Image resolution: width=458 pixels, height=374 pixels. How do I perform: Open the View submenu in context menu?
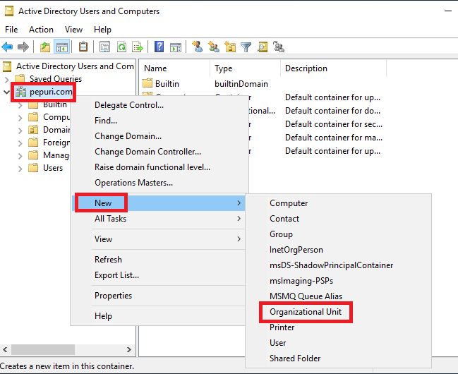tap(159, 239)
